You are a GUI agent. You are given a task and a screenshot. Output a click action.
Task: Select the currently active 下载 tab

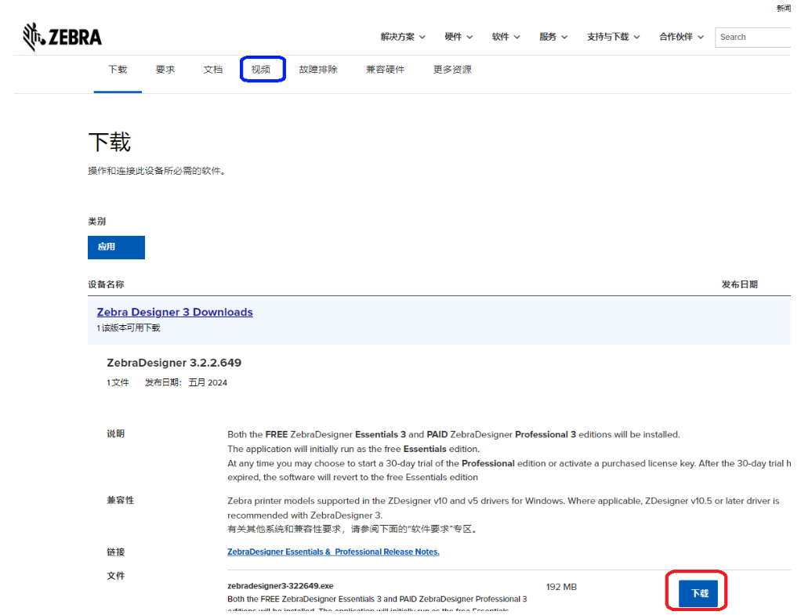click(118, 69)
